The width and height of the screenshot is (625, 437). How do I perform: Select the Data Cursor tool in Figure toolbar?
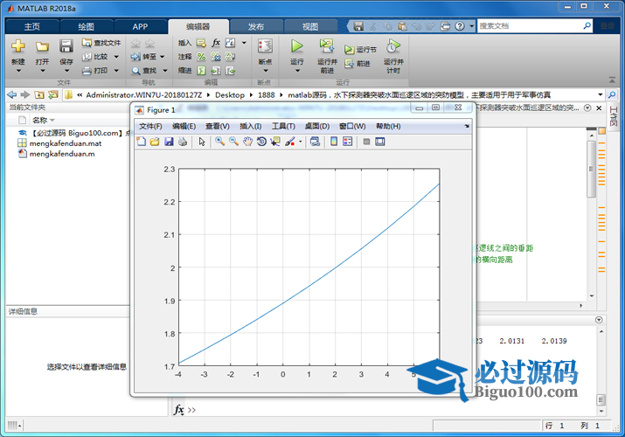(275, 142)
